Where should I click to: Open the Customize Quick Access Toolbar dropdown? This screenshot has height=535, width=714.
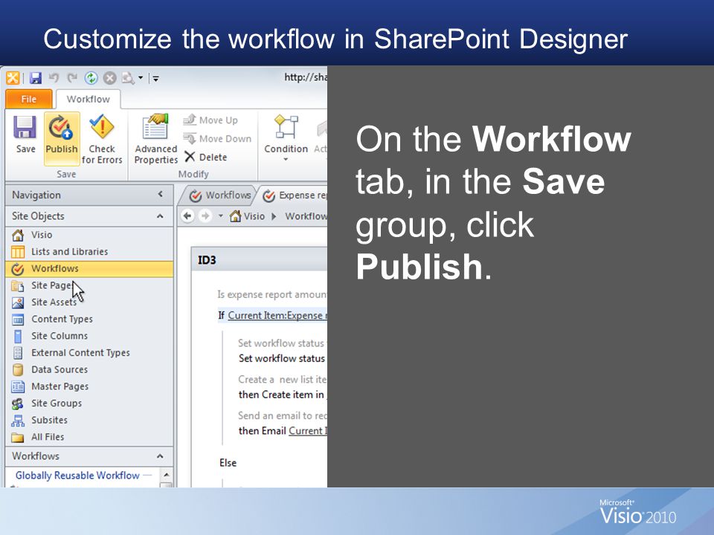(x=155, y=79)
